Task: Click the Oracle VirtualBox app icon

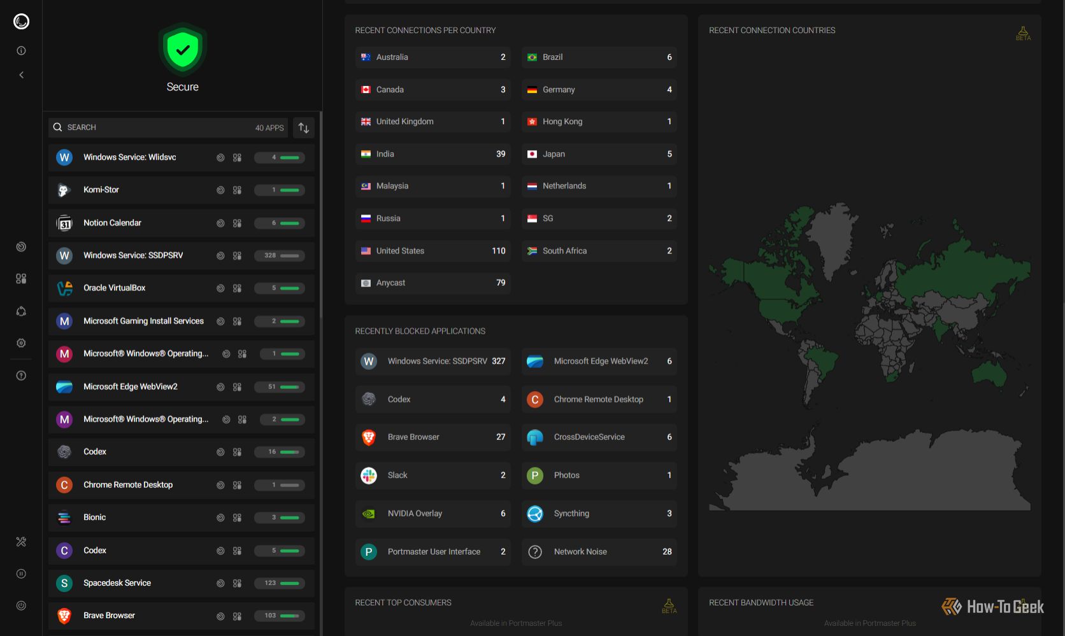Action: pyautogui.click(x=64, y=288)
